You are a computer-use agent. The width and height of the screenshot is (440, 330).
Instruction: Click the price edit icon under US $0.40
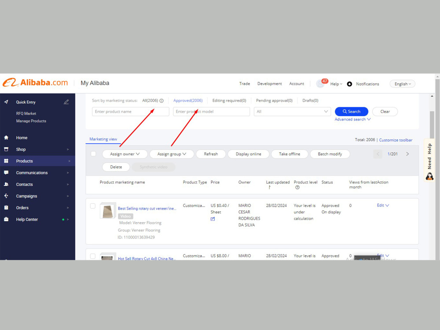click(x=213, y=219)
